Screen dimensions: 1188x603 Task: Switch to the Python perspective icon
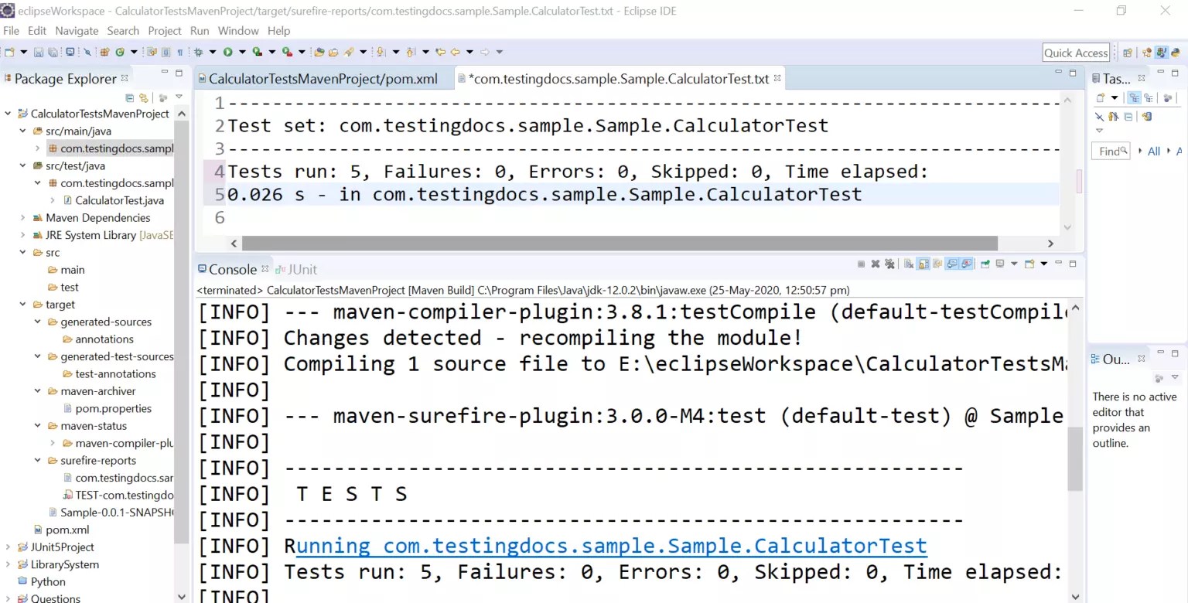1176,52
